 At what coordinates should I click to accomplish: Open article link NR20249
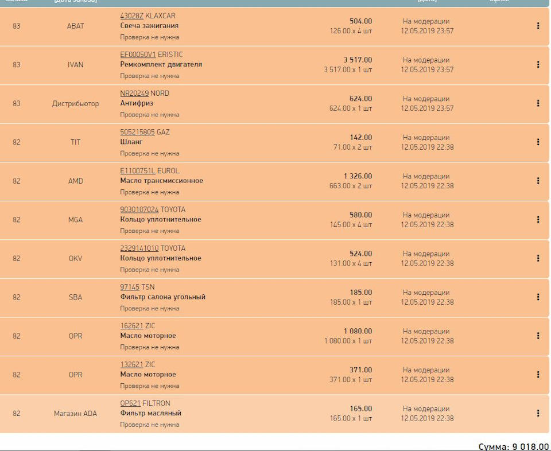(134, 94)
